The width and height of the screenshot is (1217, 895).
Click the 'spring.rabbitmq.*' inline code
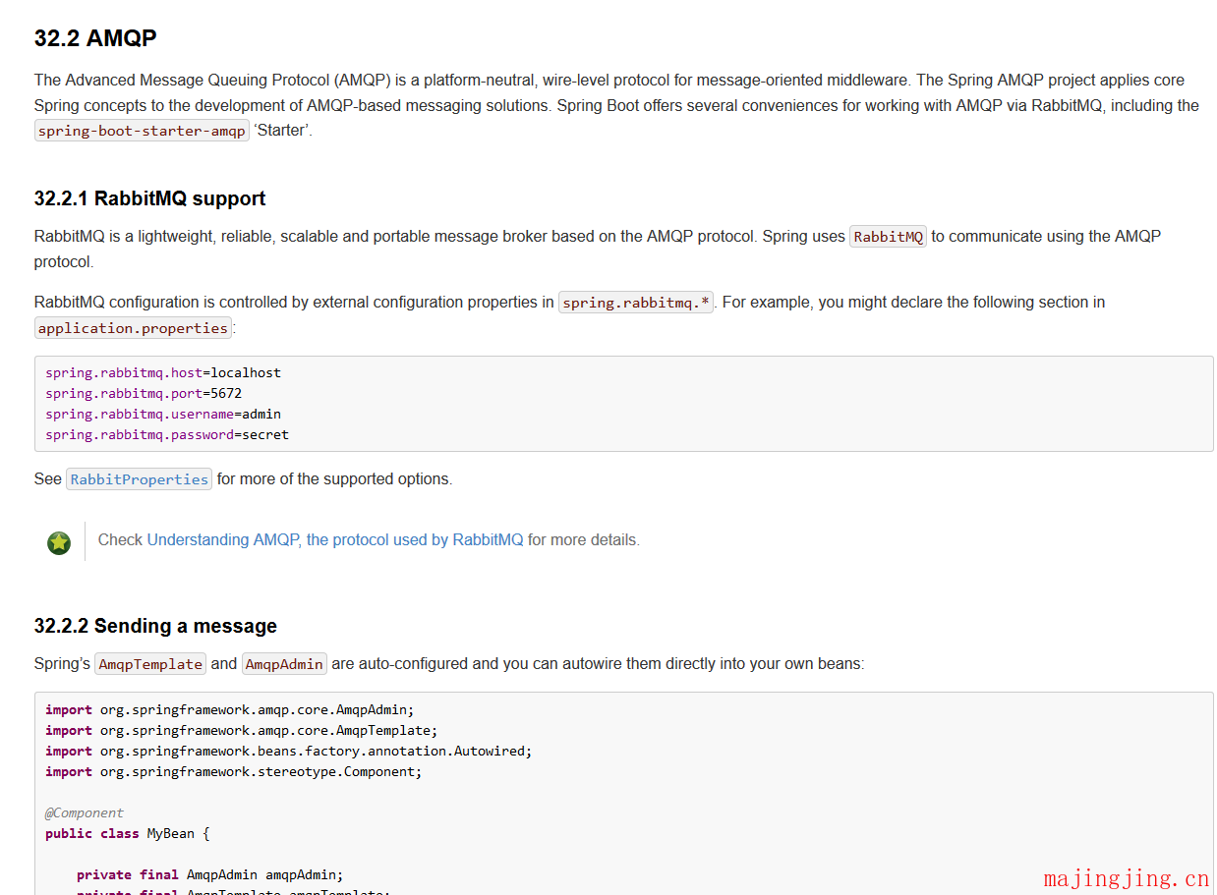click(636, 303)
